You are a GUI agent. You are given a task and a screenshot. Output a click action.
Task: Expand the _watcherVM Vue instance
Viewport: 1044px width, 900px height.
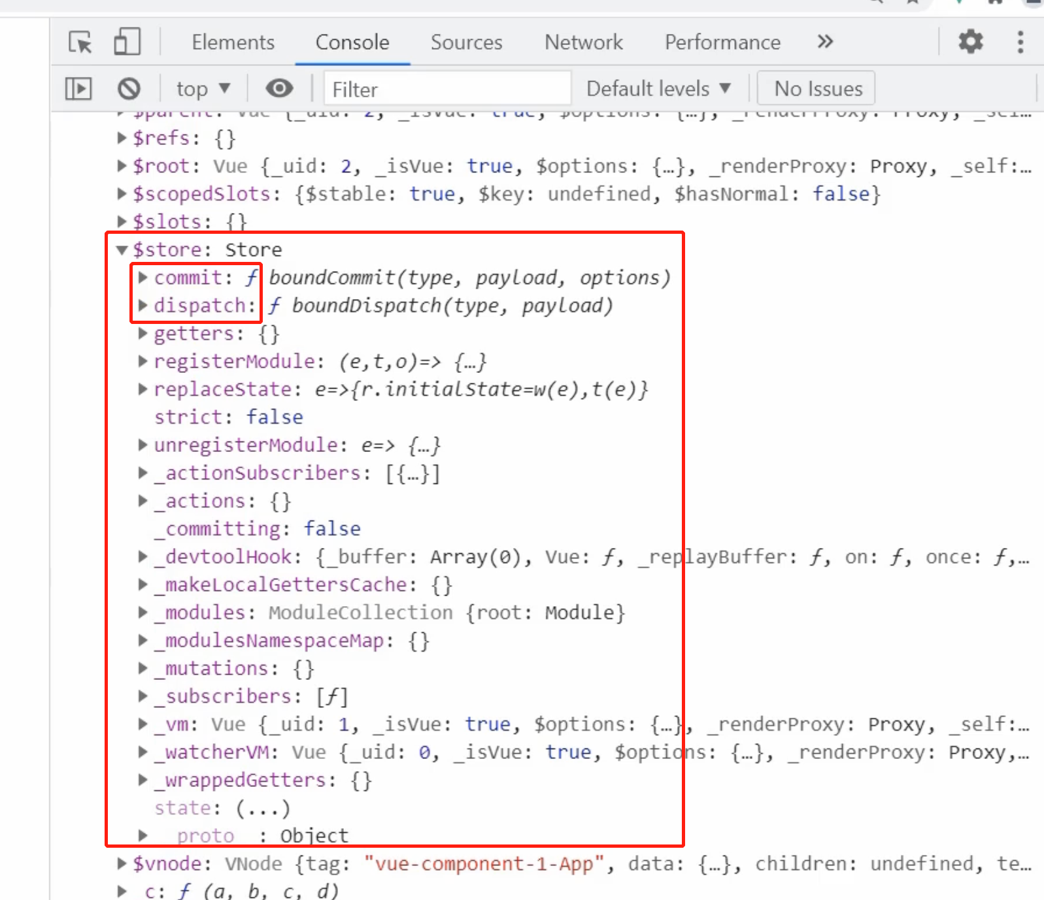coord(143,752)
